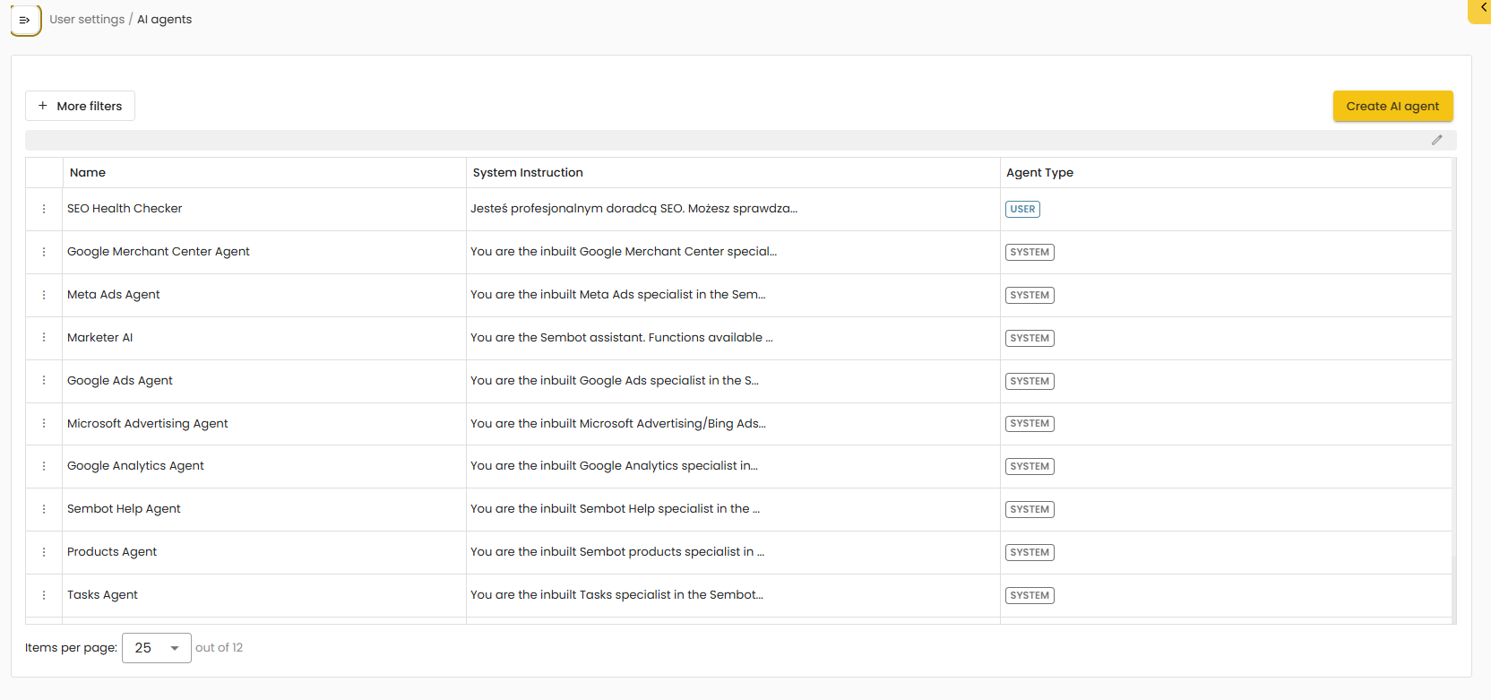Open row options for SEO Health Checker

[x=44, y=209]
